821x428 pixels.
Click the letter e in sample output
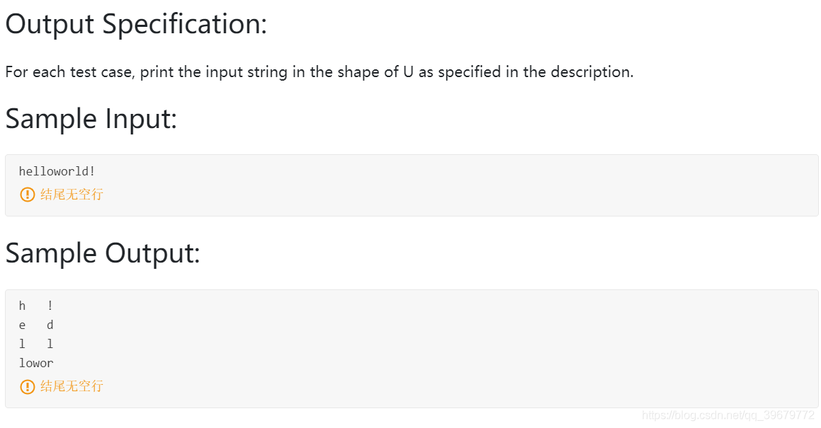(x=22, y=325)
